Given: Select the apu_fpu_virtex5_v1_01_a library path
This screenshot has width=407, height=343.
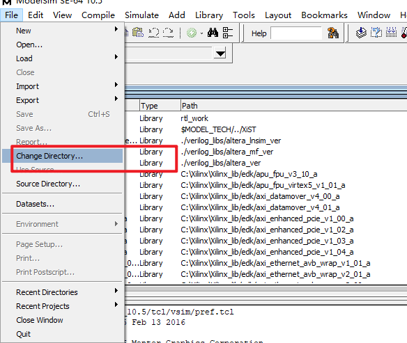Looking at the screenshot, I should pyautogui.click(x=263, y=185).
